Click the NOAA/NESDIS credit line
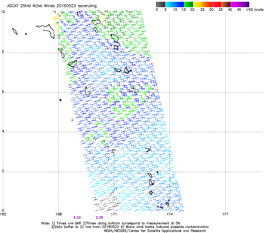Screen dimensions: 265x233 point(155,231)
